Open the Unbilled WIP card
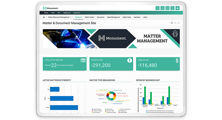The width and height of the screenshot is (222, 120). tap(158, 64)
